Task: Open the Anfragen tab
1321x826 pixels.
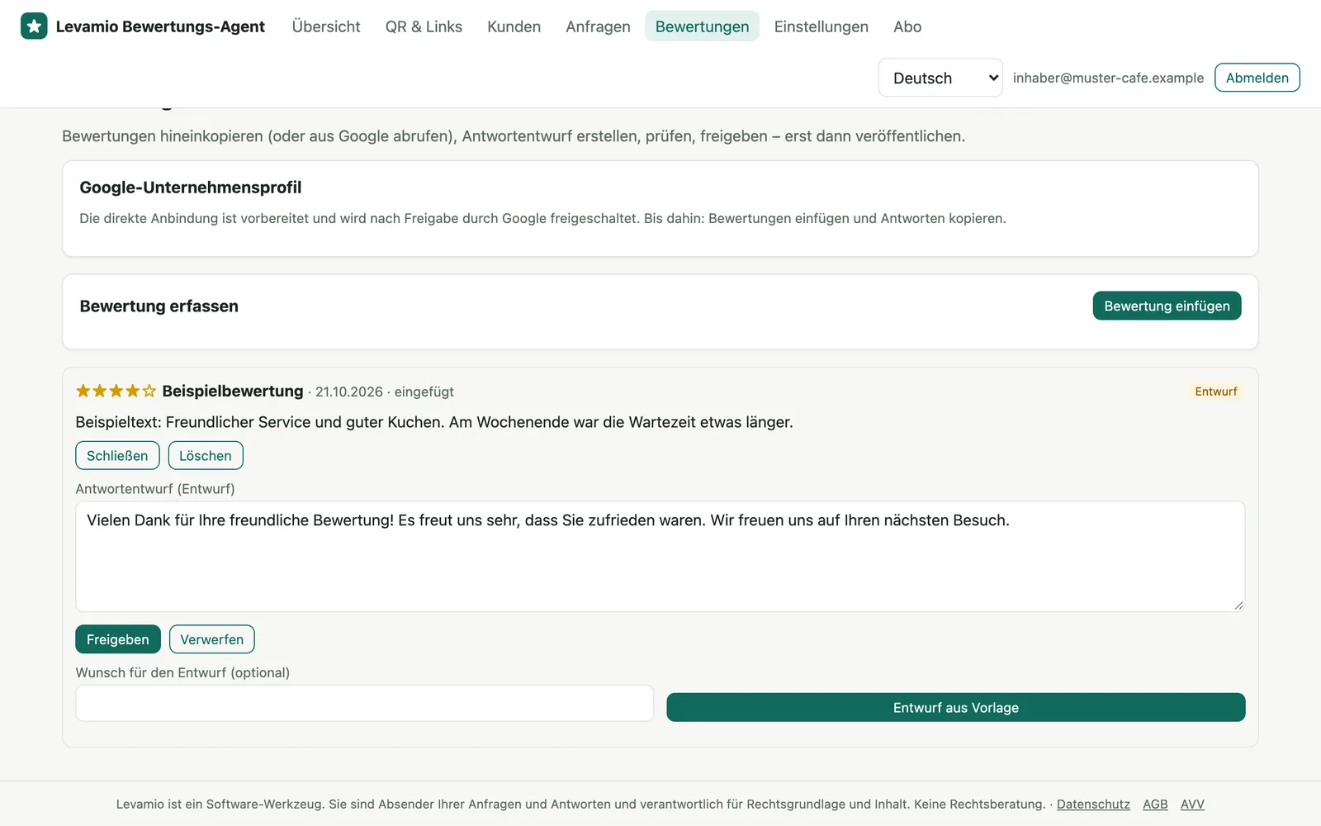Action: 598,26
